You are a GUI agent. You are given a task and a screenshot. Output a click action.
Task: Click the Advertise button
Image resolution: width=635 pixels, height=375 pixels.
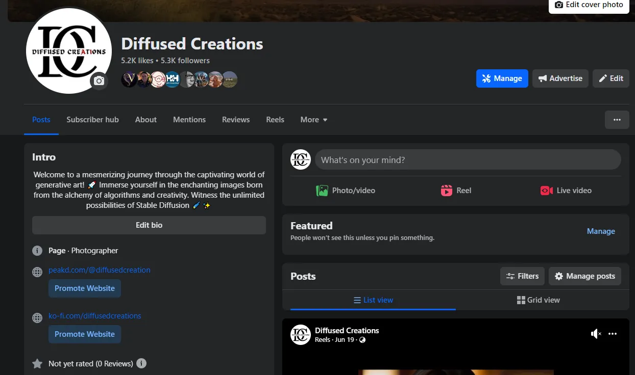560,78
